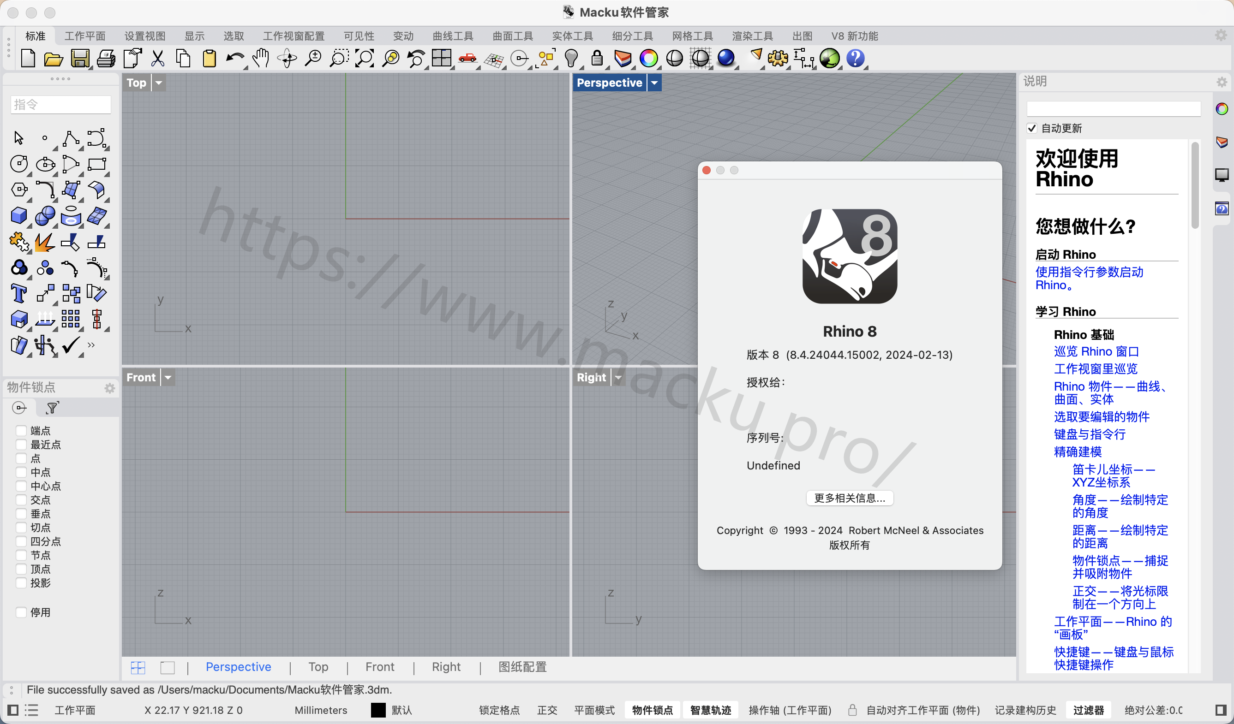Click the Zoom Extents icon
This screenshot has height=724, width=1234.
click(x=364, y=58)
